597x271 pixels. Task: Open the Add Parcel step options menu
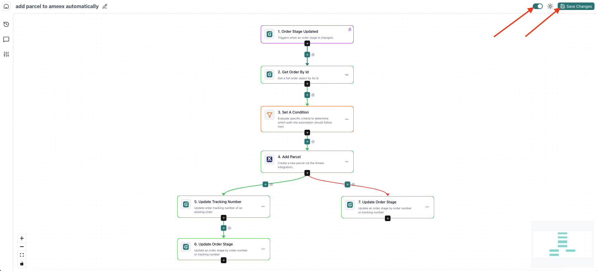pos(347,162)
